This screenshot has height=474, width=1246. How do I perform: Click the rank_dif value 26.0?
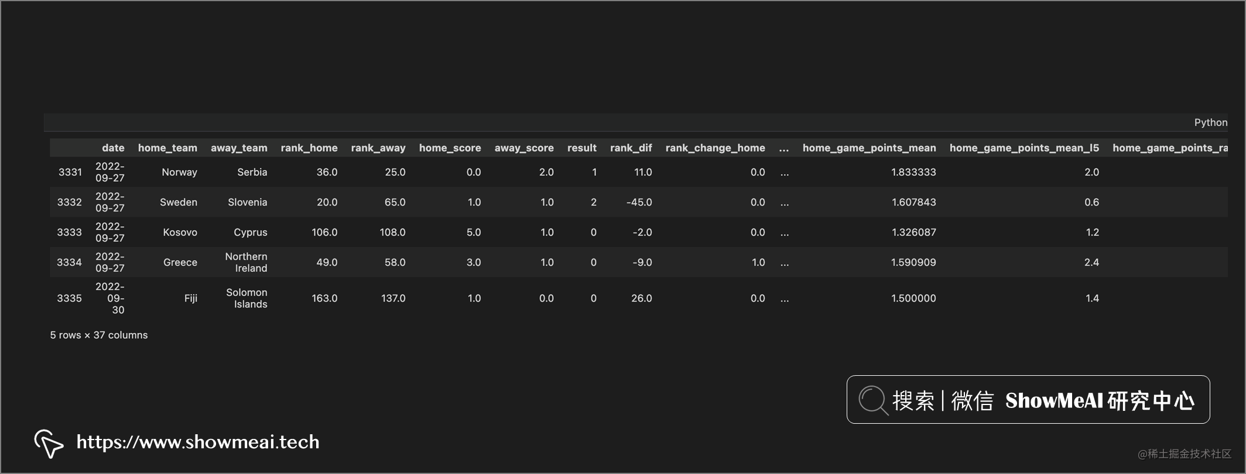pos(642,298)
